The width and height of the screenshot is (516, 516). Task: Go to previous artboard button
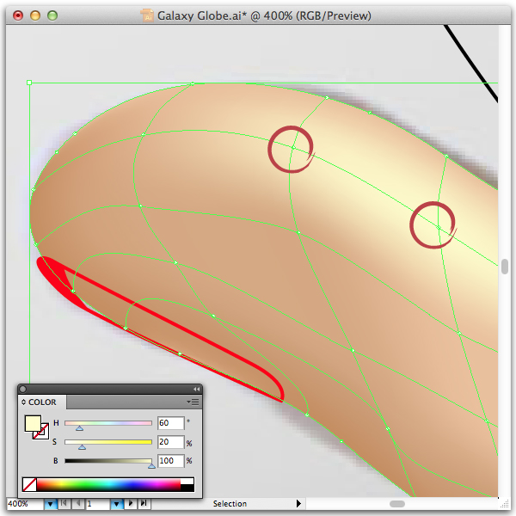pyautogui.click(x=78, y=503)
